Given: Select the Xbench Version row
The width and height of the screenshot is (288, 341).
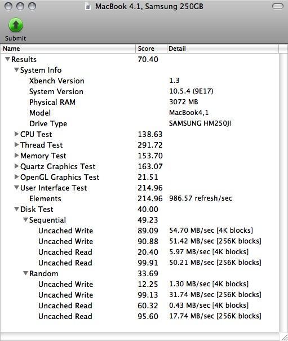Looking at the screenshot, I should tap(140, 81).
